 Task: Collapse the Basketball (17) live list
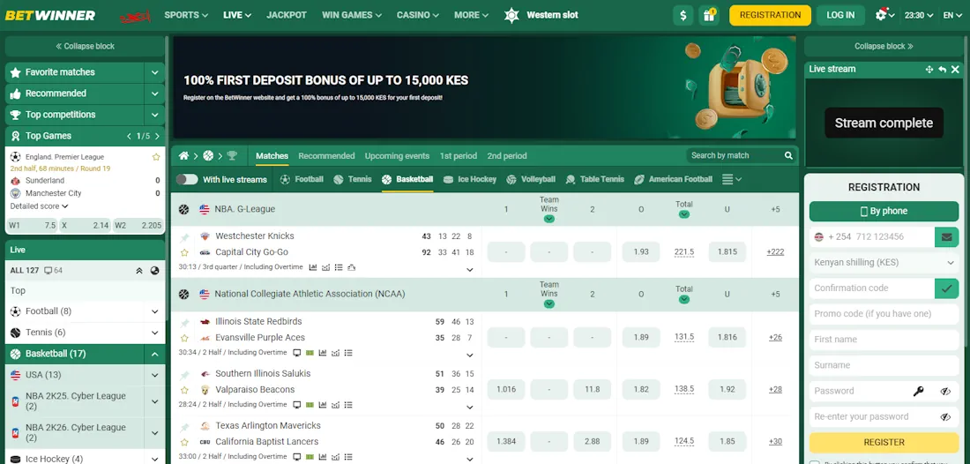(x=154, y=354)
